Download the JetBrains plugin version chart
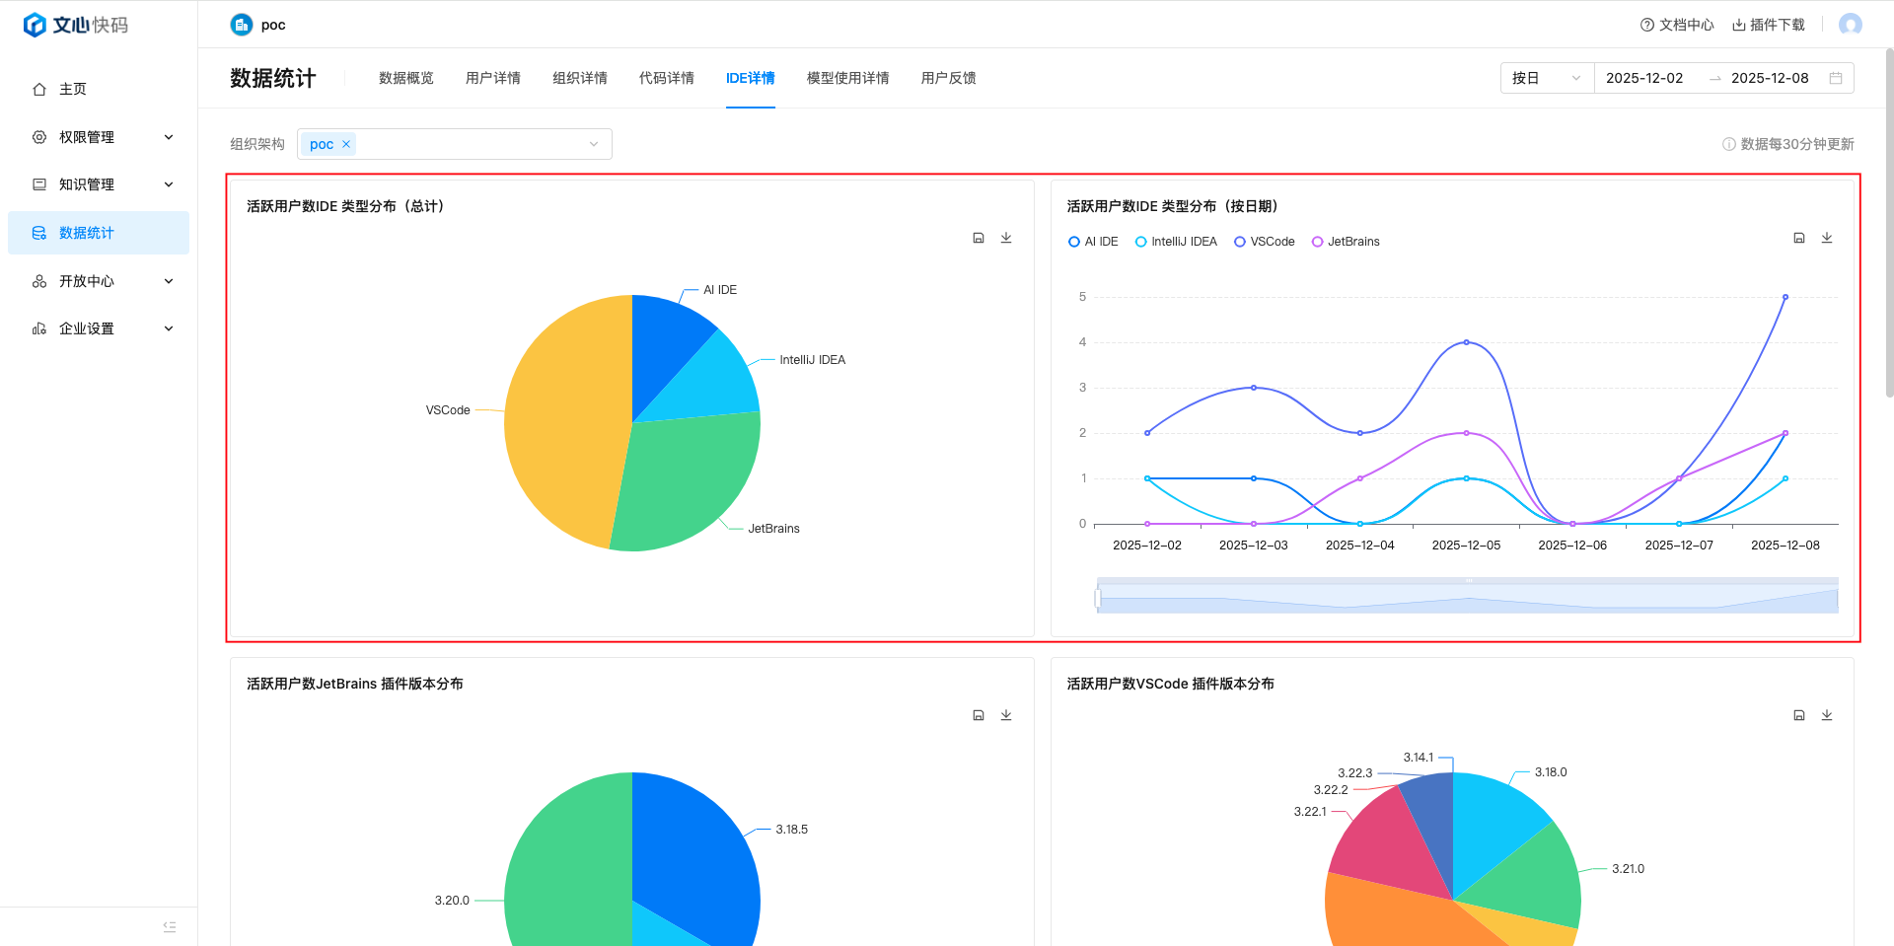This screenshot has width=1894, height=946. [1006, 715]
